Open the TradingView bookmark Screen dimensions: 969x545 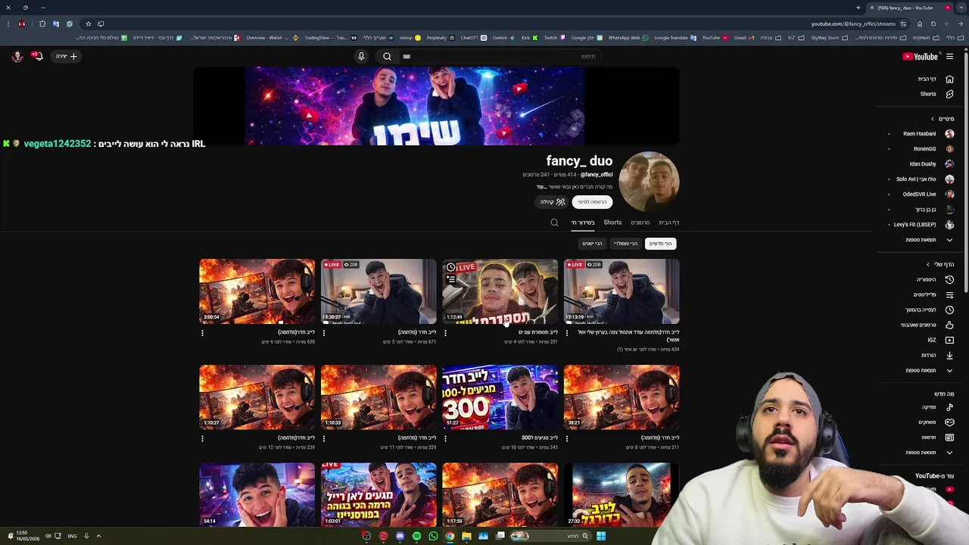tap(332, 38)
